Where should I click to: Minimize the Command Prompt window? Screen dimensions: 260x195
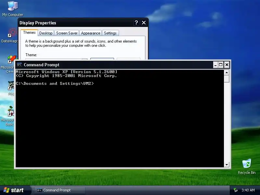coord(215,65)
